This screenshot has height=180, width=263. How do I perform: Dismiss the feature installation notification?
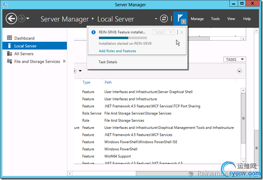pos(182,32)
